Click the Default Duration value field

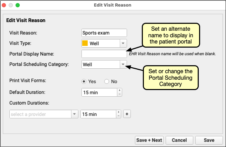click(x=99, y=92)
